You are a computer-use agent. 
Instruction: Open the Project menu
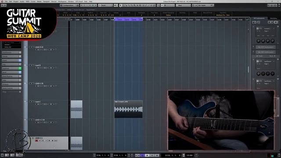(16, 1)
